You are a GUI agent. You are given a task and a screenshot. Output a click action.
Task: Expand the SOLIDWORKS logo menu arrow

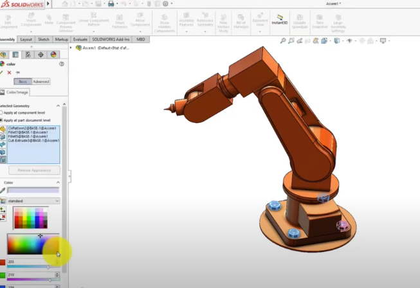click(48, 4)
